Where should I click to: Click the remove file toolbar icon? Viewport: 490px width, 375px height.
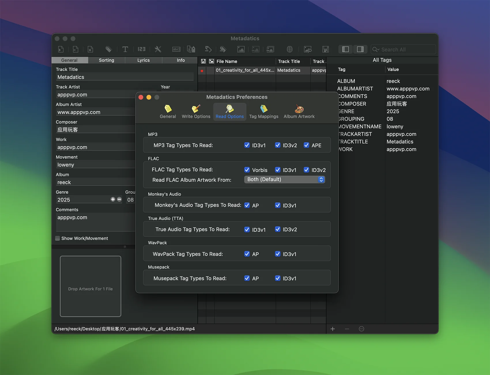[x=76, y=49]
